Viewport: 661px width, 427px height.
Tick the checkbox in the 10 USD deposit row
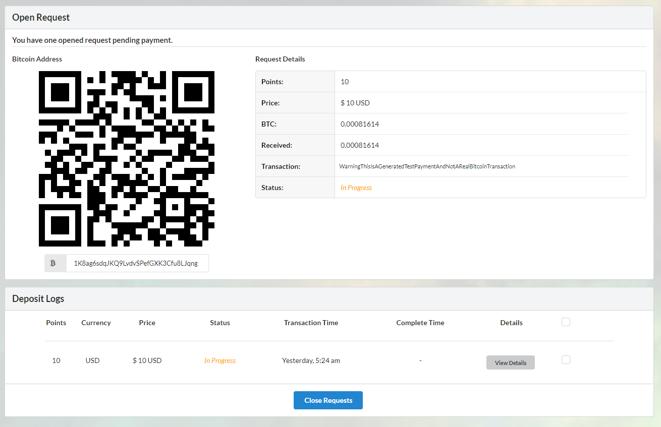[x=566, y=359]
